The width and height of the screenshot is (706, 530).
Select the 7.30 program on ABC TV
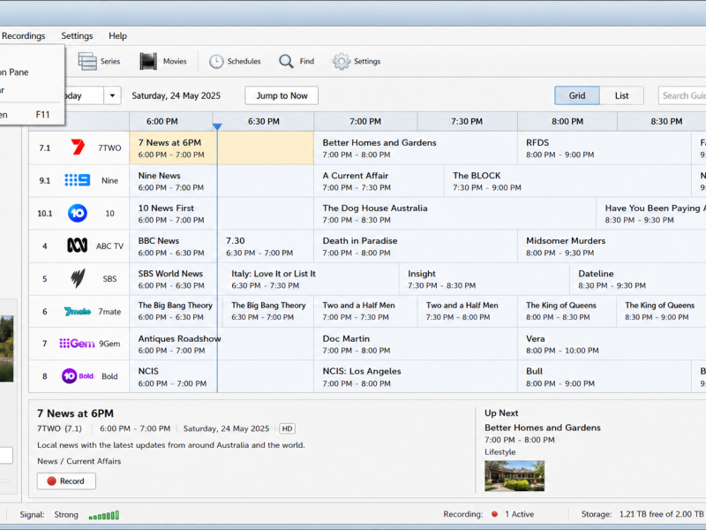pos(266,246)
